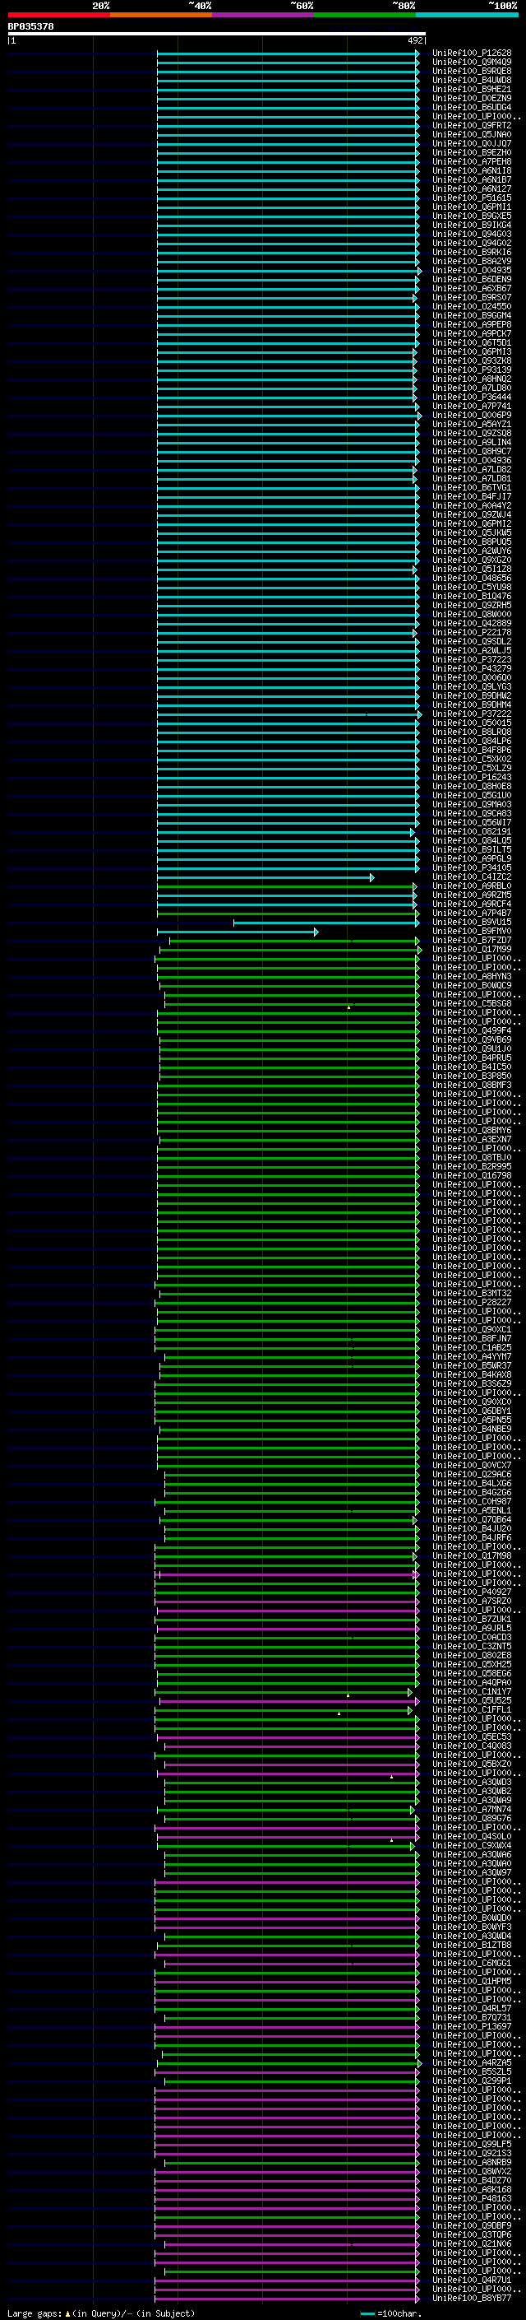Select hit label UniRef100_A3QWD3
Viewport: 526px width, 2320px height.
click(x=472, y=1783)
